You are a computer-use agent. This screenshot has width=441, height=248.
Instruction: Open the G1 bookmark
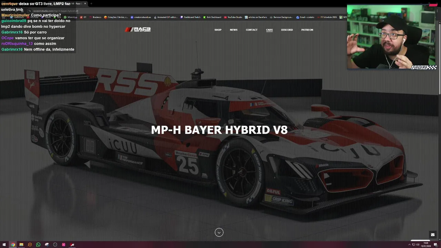[x=83, y=17]
